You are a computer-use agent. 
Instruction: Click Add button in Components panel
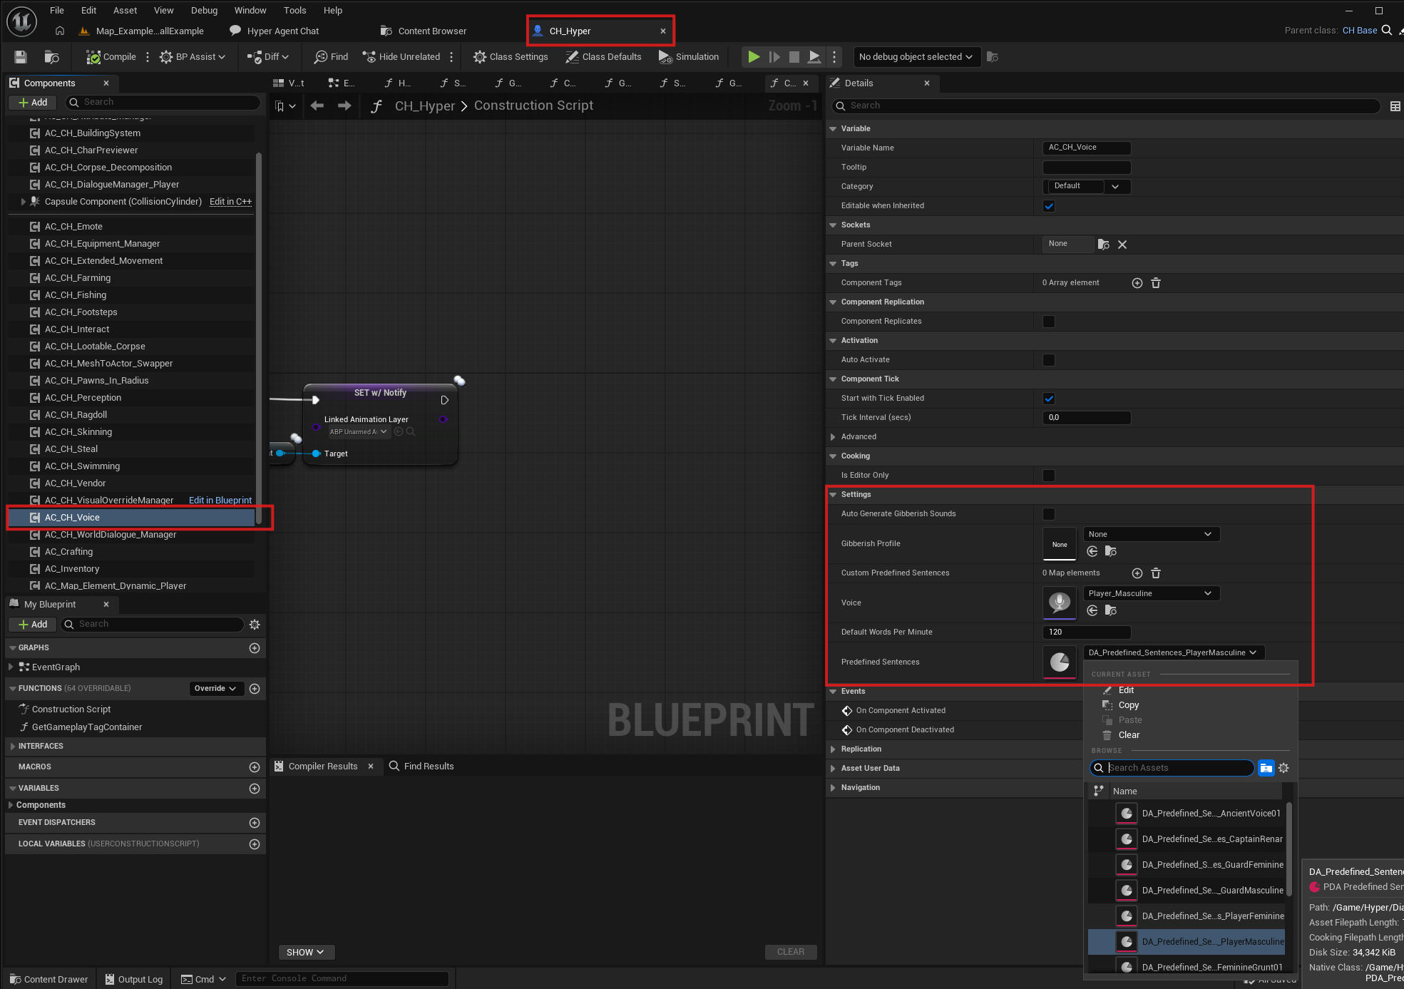click(33, 103)
